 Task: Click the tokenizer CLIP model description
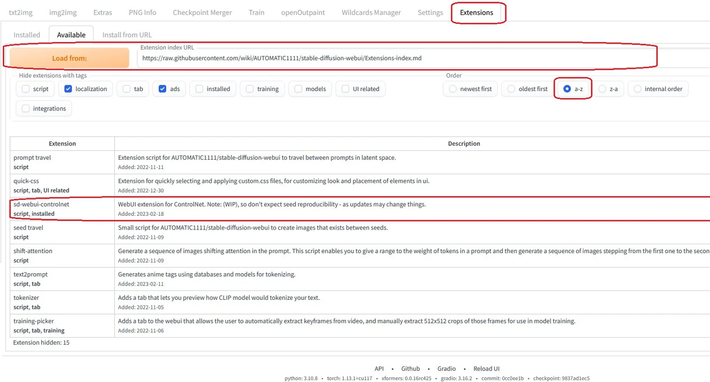(x=219, y=297)
